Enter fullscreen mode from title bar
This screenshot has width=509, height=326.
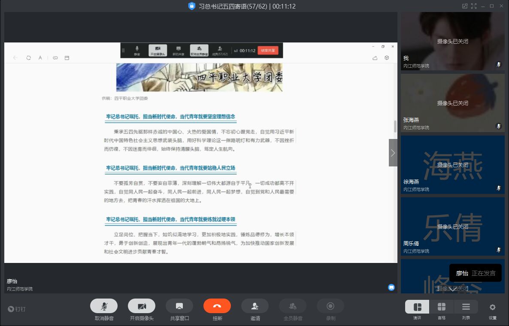474,6
